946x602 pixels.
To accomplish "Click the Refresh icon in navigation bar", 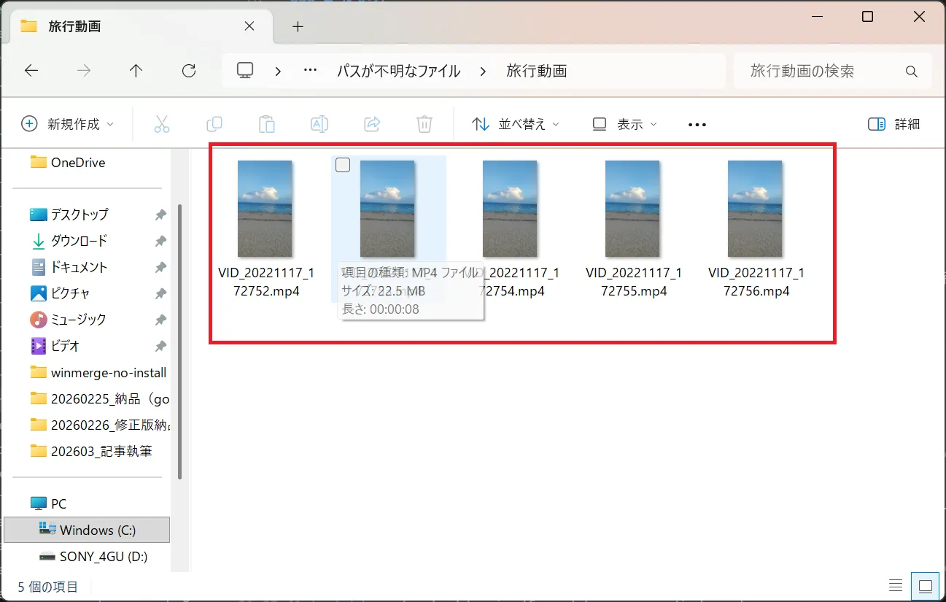I will coord(189,70).
